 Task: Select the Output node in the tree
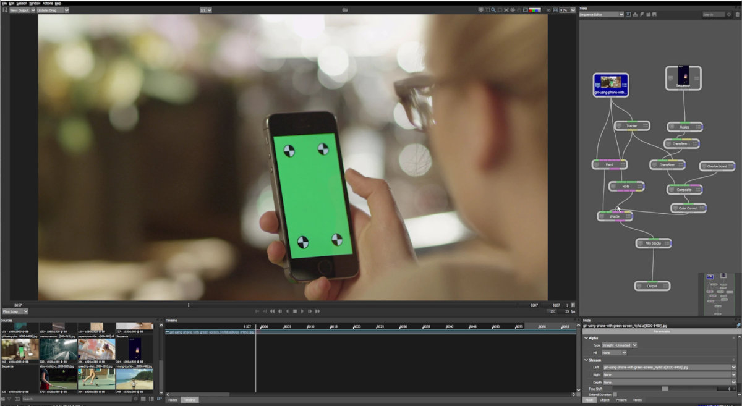652,286
